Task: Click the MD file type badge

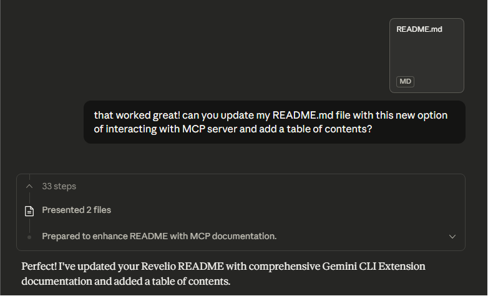Action: (x=405, y=82)
